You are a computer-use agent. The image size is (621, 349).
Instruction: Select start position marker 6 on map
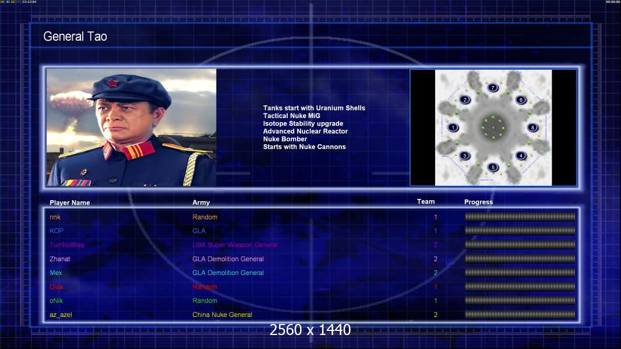[521, 99]
